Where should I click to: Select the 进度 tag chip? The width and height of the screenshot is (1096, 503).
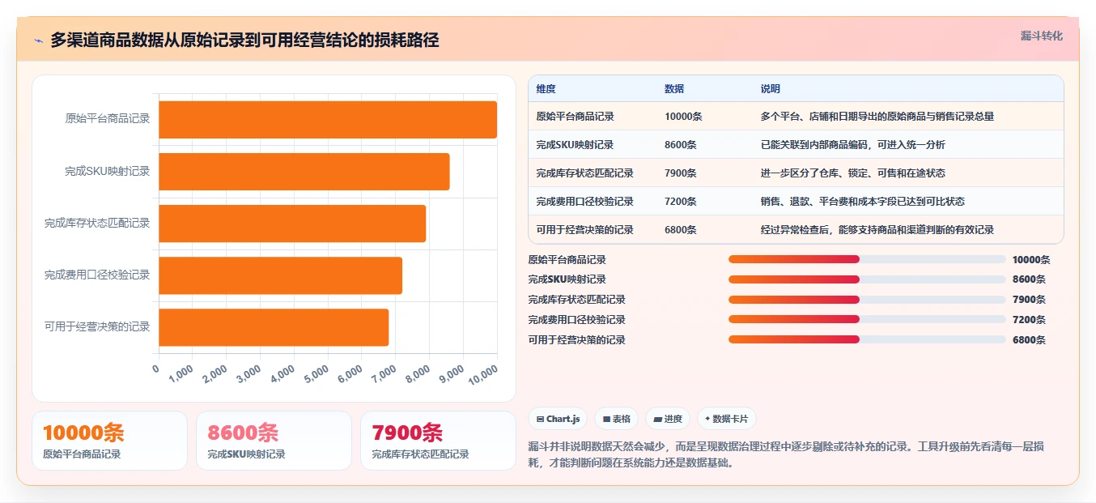668,419
